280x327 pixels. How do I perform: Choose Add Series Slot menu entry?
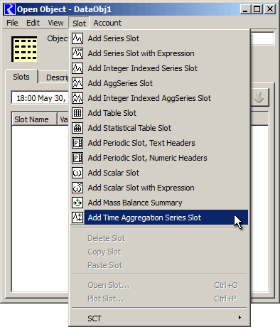point(159,38)
